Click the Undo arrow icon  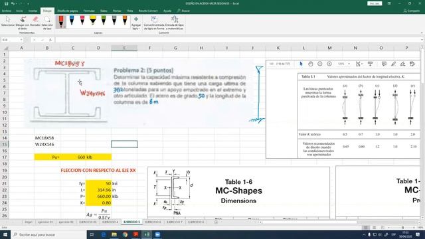(13, 3)
